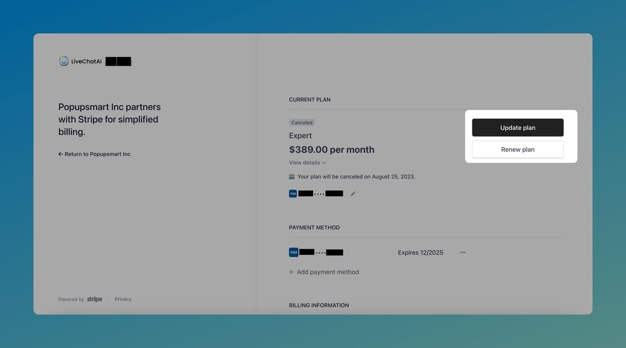Click the Renew plan button
Image resolution: width=626 pixels, height=348 pixels.
(x=518, y=149)
